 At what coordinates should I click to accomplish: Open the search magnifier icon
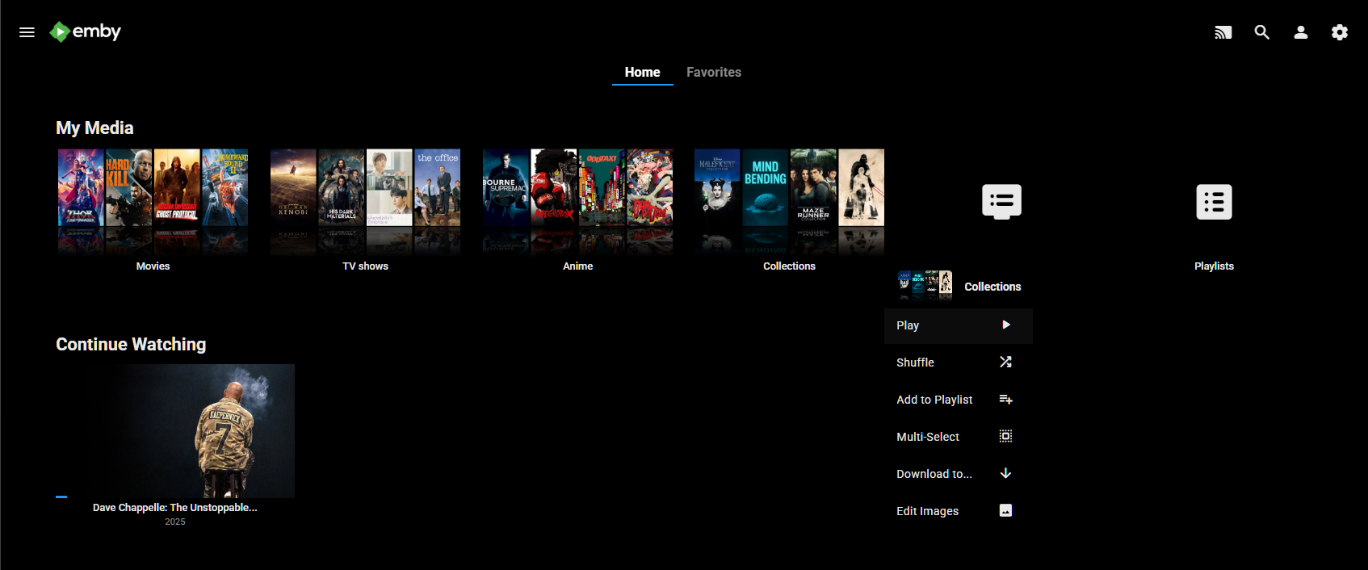coord(1262,32)
